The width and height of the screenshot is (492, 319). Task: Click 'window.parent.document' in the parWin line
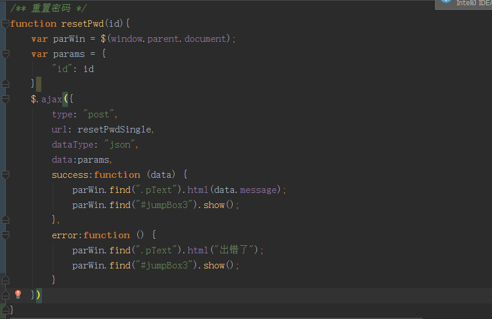point(168,38)
